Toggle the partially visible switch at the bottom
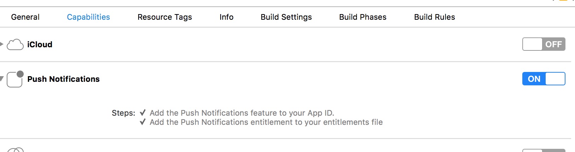575x152 pixels. pos(544,151)
